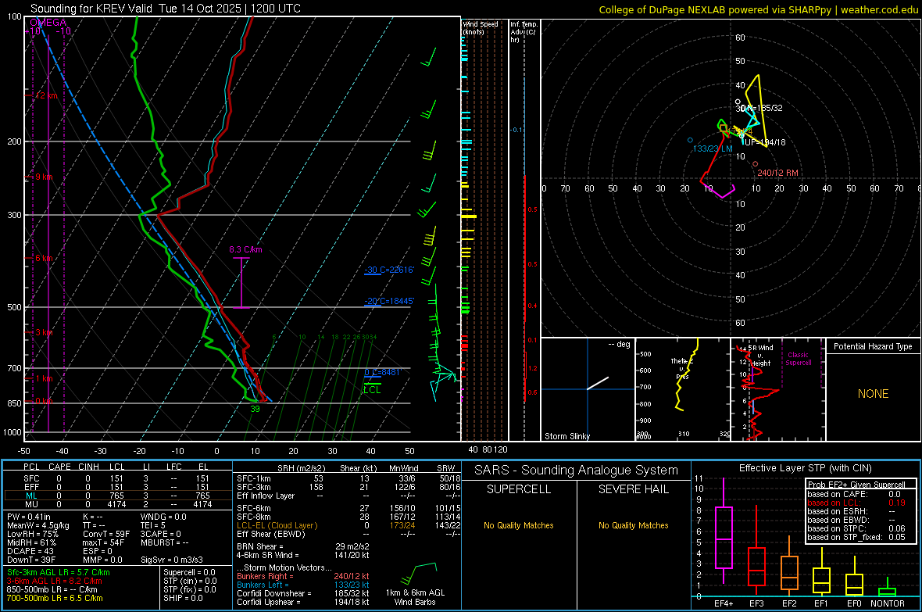Viewport: 922px width, 612px height.
Task: Click the 'UP=194/18' hodograph label
Action: tap(764, 142)
